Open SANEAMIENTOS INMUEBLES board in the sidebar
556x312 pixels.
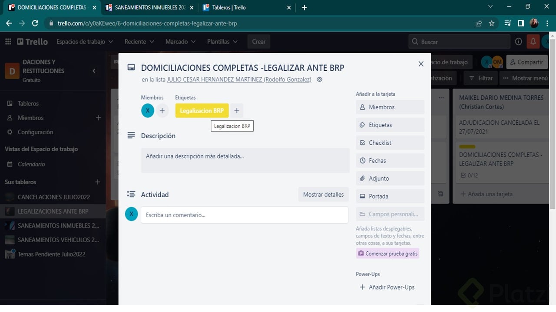(x=53, y=226)
